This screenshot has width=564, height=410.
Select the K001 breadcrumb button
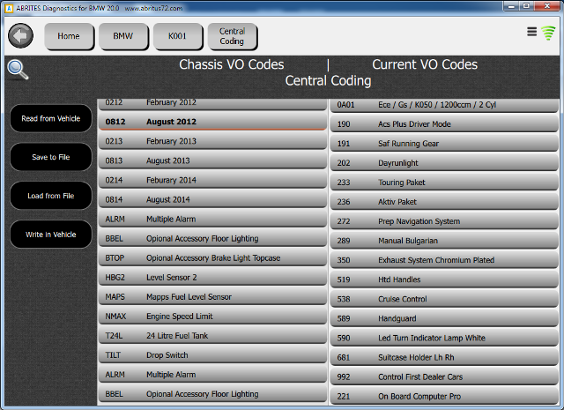click(x=178, y=36)
